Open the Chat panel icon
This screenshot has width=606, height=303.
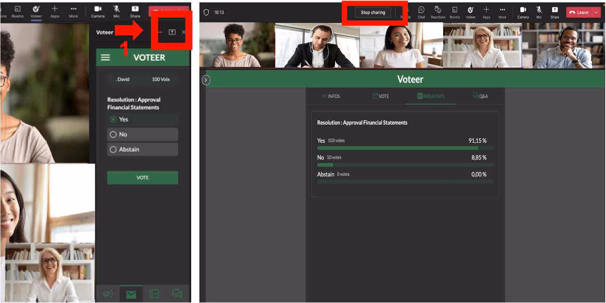421,10
